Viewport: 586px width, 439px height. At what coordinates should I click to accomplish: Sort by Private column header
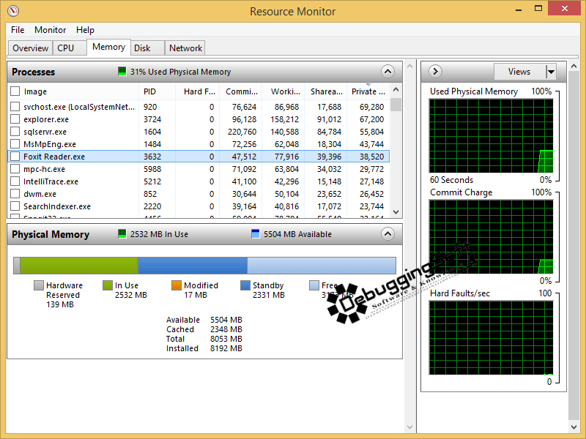(368, 91)
